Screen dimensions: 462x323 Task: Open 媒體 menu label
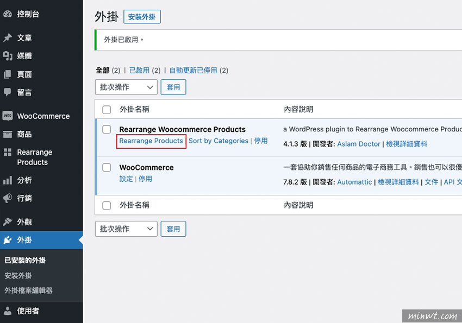pos(24,55)
